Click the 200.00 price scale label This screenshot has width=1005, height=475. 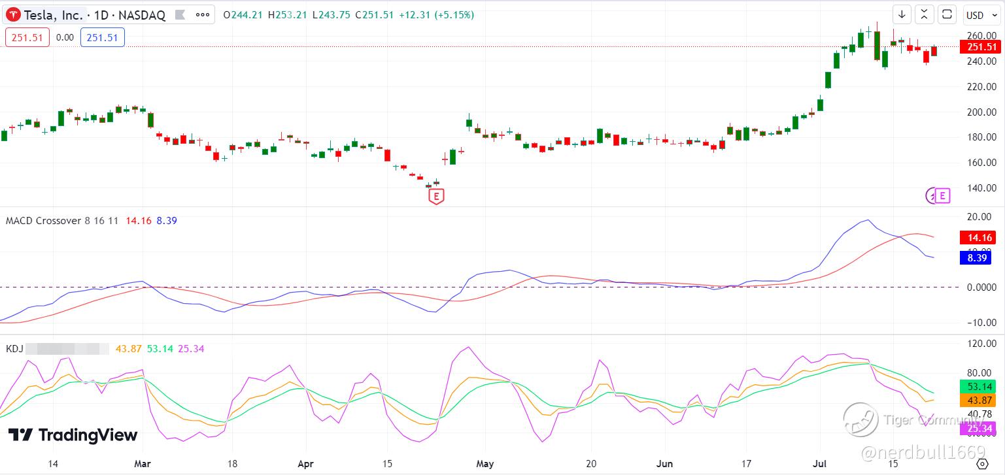(981, 112)
